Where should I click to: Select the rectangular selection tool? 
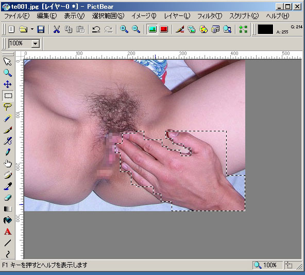(8, 95)
